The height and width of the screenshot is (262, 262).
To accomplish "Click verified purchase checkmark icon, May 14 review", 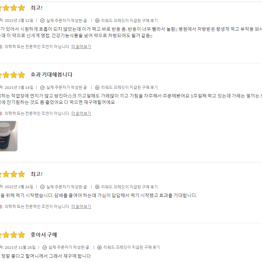I will [42, 88].
